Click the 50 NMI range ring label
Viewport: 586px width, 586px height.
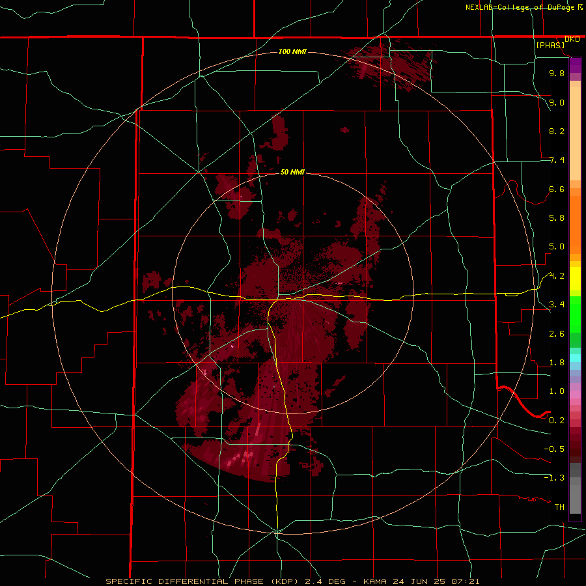pos(292,172)
